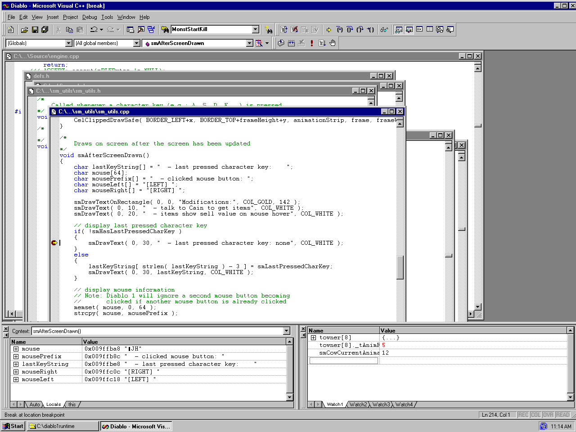The width and height of the screenshot is (576, 432).
Task: Click the red exclamation Execute Program icon
Action: tap(311, 43)
